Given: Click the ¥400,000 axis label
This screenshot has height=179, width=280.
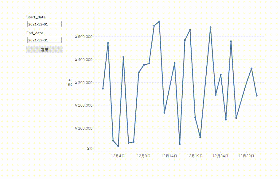Looking at the screenshot, I should [84, 60].
